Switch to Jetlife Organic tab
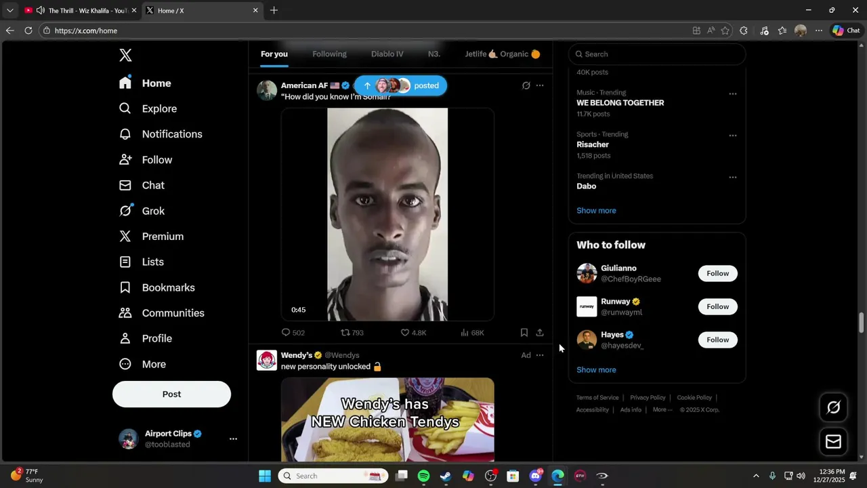Screen dimensions: 867x488 (x=502, y=54)
